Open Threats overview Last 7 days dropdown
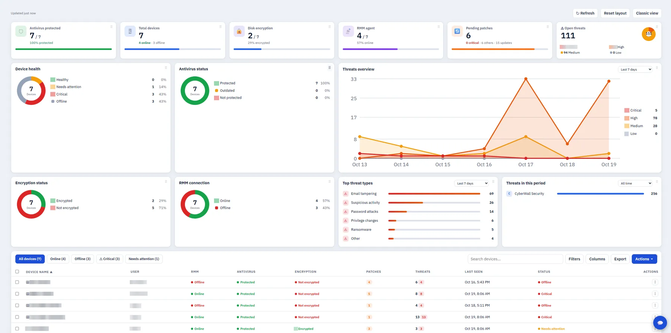 point(635,70)
